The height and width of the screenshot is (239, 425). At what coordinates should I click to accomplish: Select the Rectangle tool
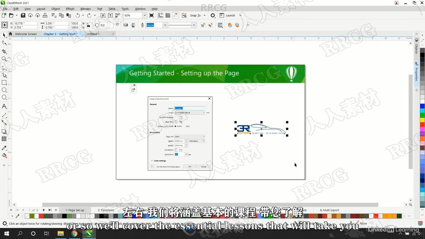pos(4,82)
